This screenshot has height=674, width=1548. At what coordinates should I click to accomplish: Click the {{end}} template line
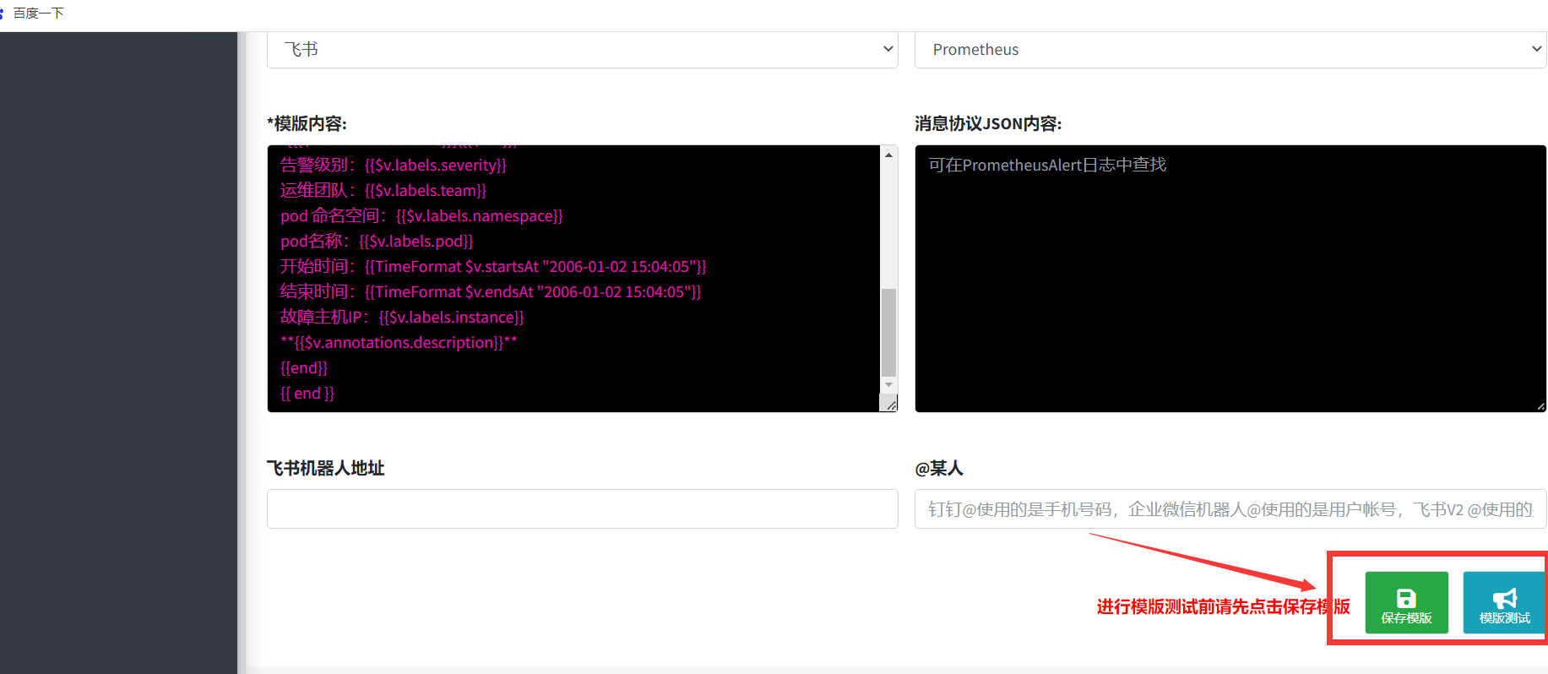[x=304, y=367]
